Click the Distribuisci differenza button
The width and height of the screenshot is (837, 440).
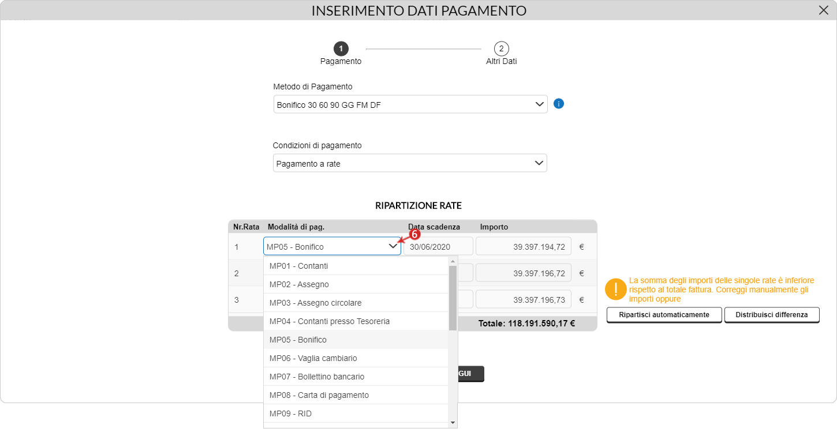click(x=772, y=315)
